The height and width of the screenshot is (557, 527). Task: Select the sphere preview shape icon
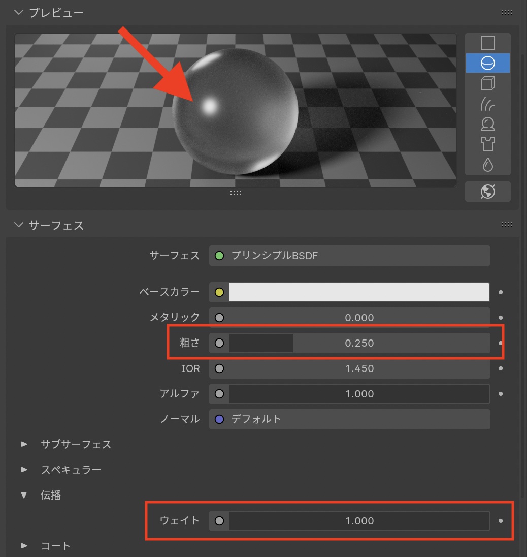click(x=487, y=63)
